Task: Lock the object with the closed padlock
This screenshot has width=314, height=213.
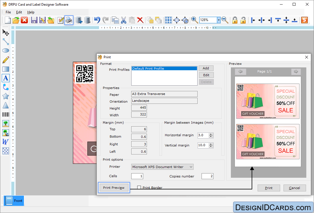Action: [235, 20]
